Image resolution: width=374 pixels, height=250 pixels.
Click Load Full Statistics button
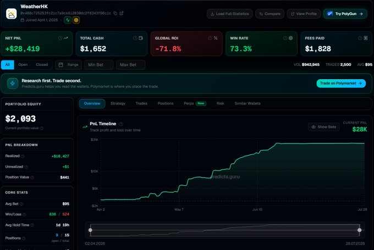coord(229,14)
